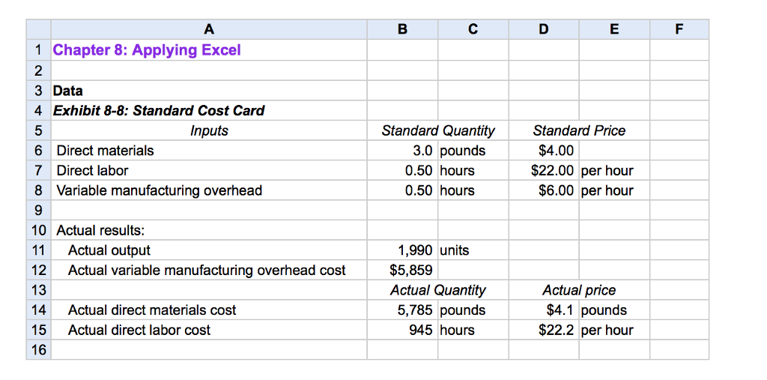Select column E header
Viewport: 767px width, 380px height.
(614, 29)
